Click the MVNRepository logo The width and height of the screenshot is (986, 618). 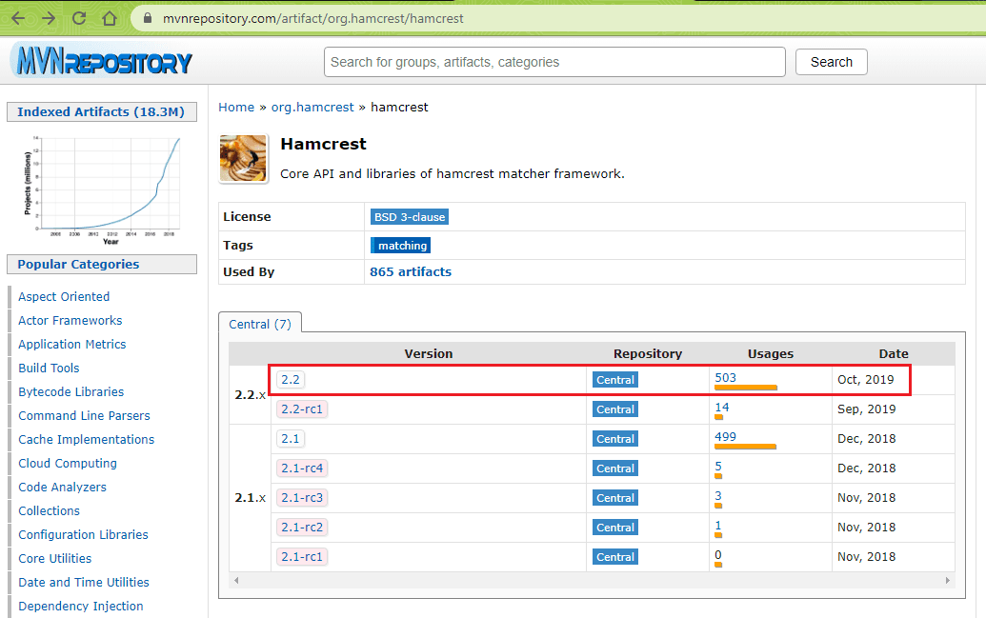(x=102, y=63)
